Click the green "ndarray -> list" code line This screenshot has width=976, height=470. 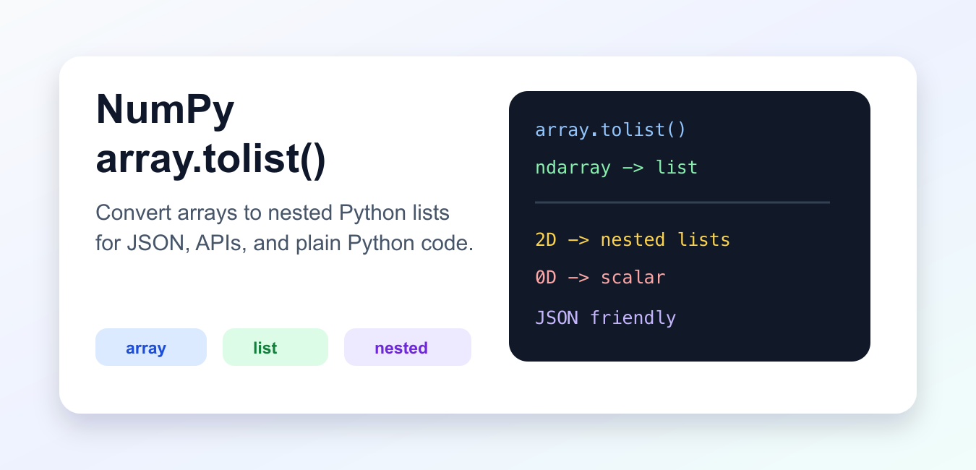click(617, 168)
